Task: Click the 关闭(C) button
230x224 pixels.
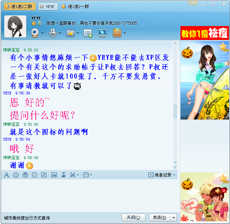Action: pyautogui.click(x=133, y=217)
